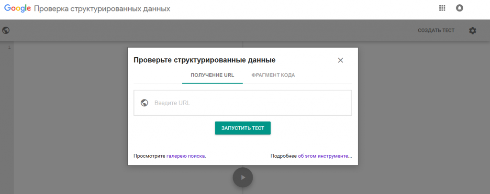Click the Введите URL input field

pyautogui.click(x=243, y=103)
